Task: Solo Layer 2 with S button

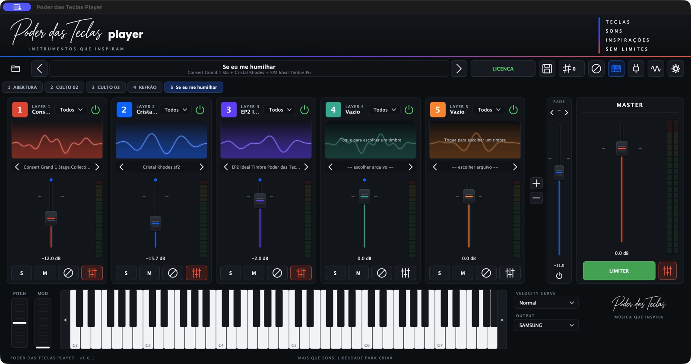Action: point(126,273)
